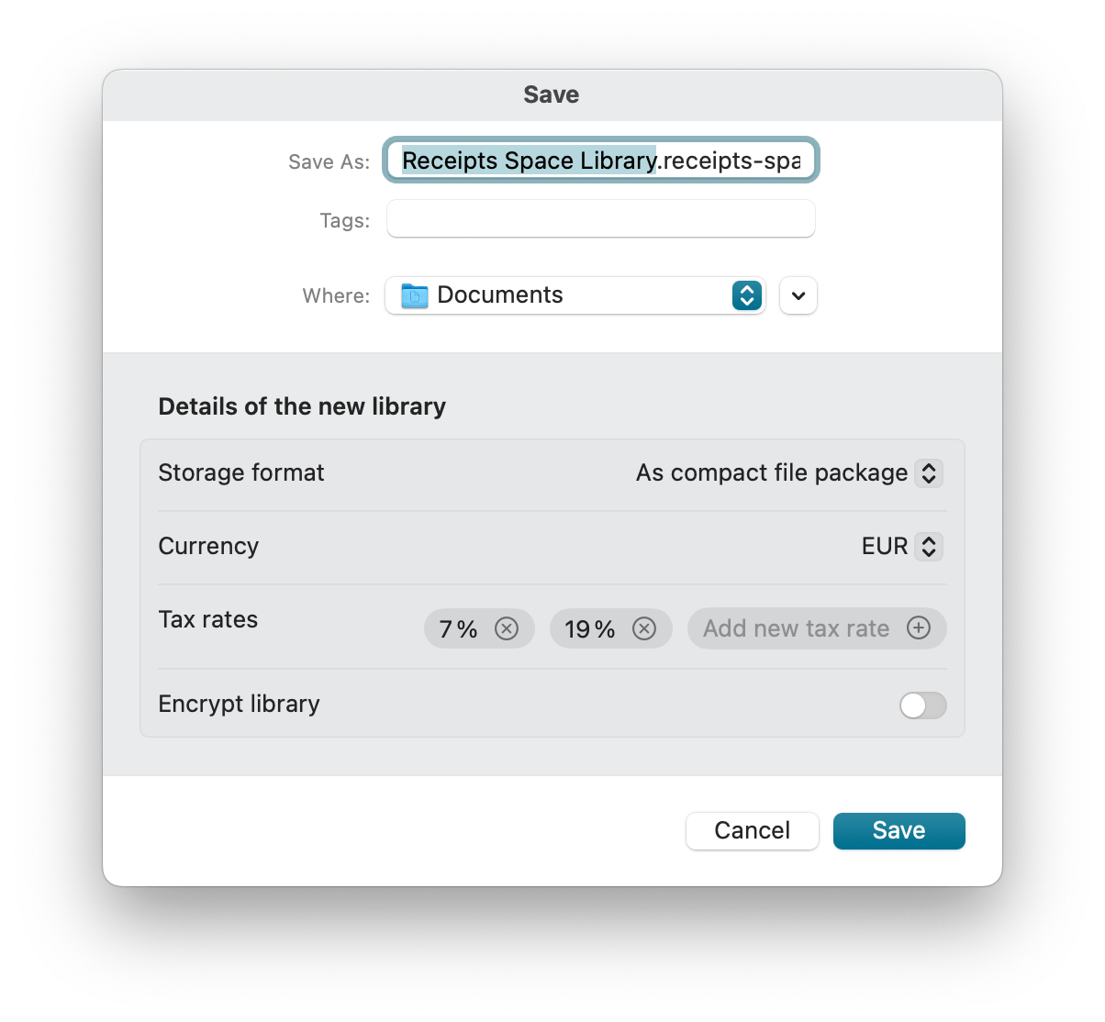Viewport: 1105px width, 1022px height.
Task: Click the plus icon to add tax rate
Action: [919, 628]
